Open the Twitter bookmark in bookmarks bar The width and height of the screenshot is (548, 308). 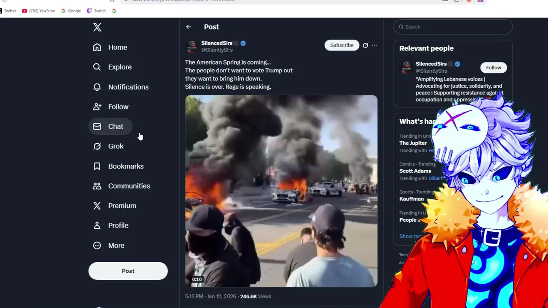tap(8, 11)
